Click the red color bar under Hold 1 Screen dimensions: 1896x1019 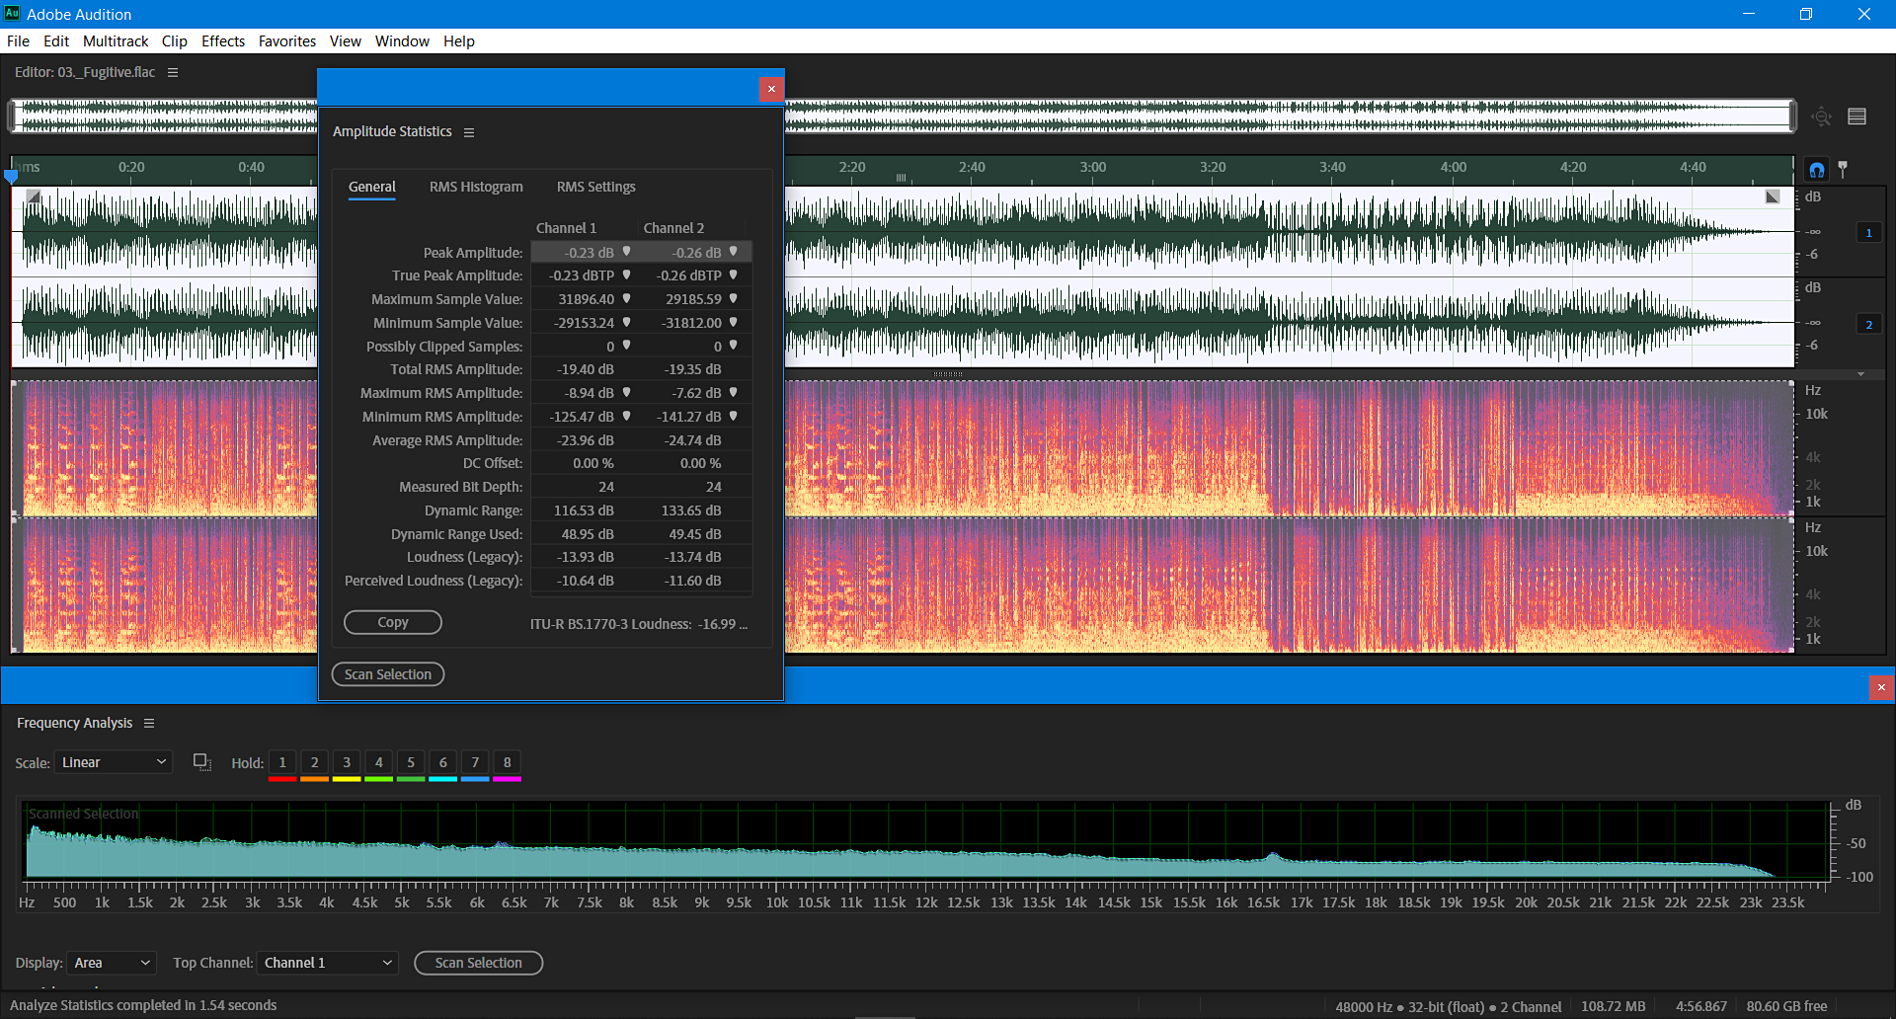pyautogui.click(x=281, y=777)
